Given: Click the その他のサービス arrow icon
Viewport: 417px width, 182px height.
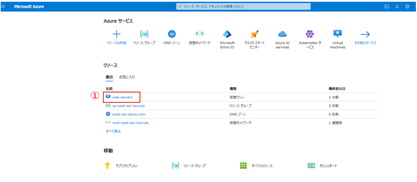Looking at the screenshot, I should [x=365, y=34].
